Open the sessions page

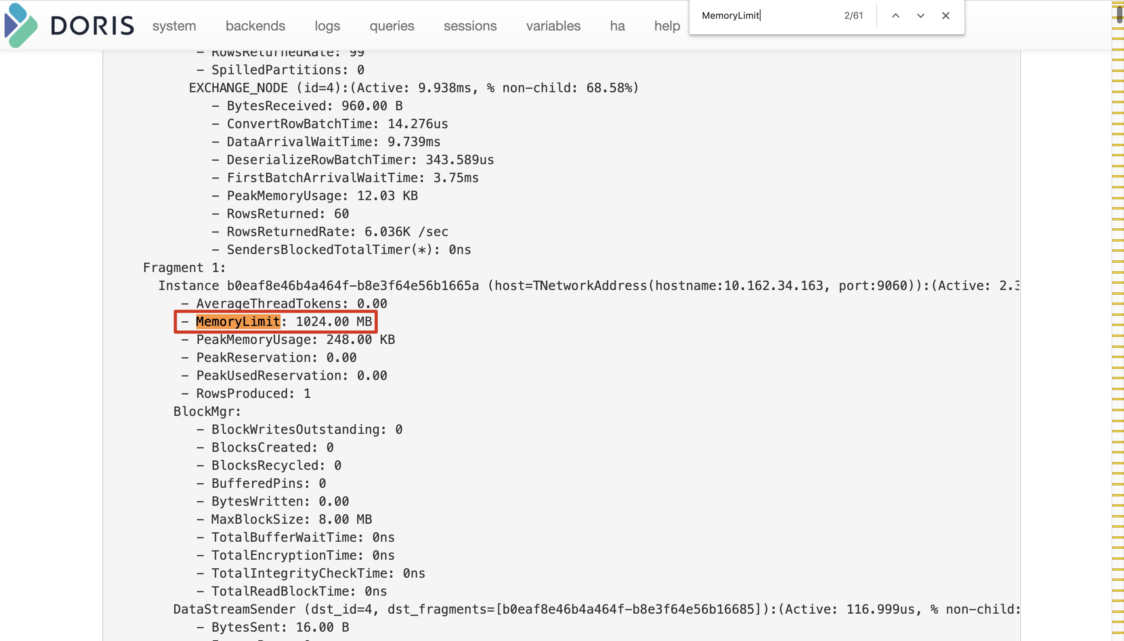pyautogui.click(x=470, y=26)
